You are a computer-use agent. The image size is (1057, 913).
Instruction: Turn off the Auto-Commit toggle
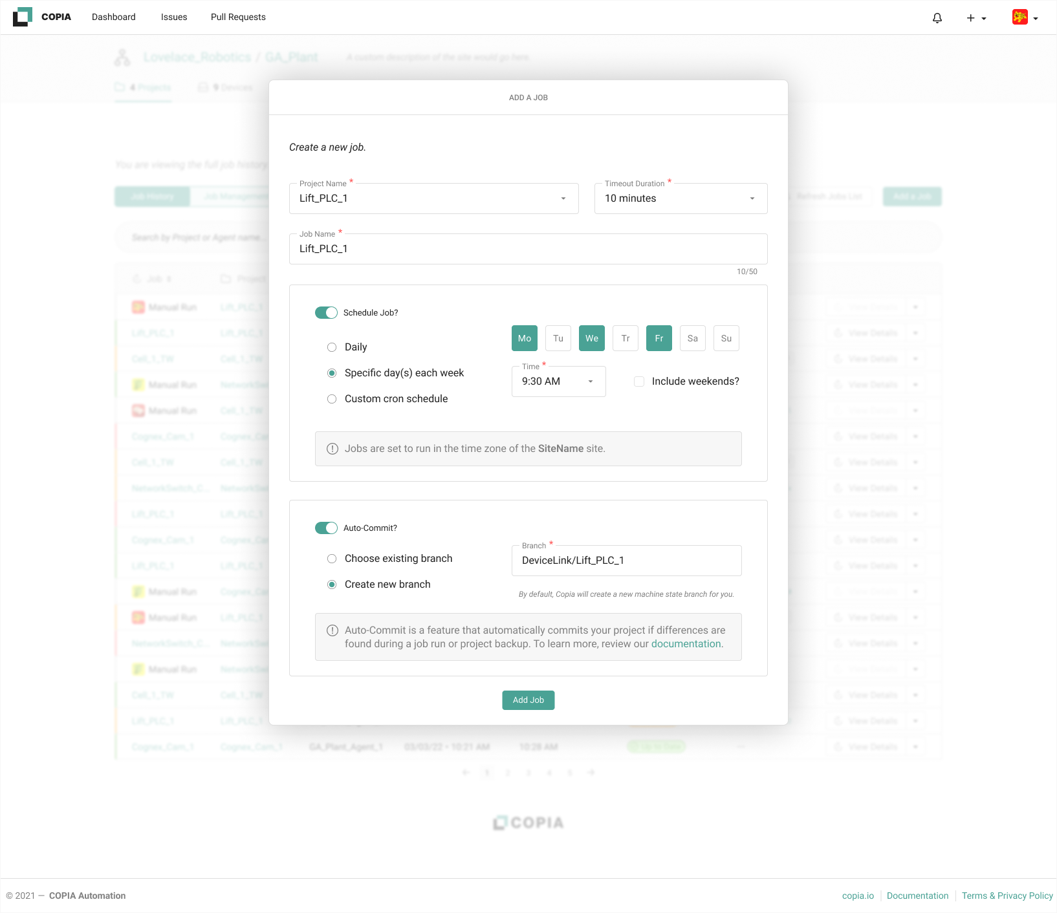tap(327, 528)
